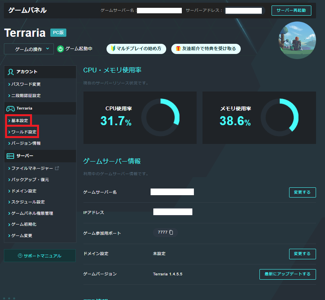Click the beginner mark icon on マルチプレイの始め方

point(114,49)
